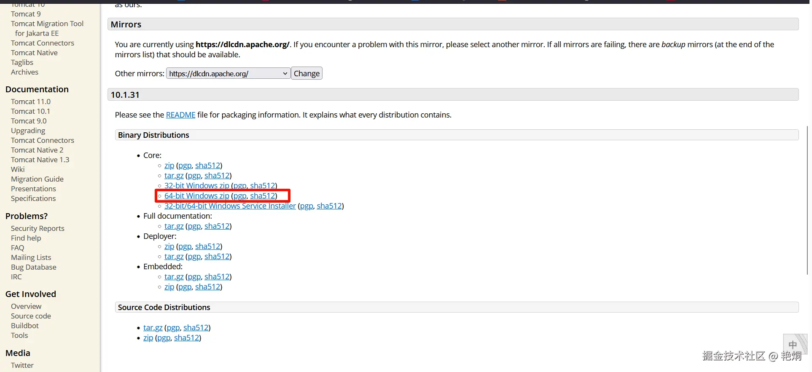The width and height of the screenshot is (812, 372).
Task: Open the Migration Guide
Action: pos(37,179)
